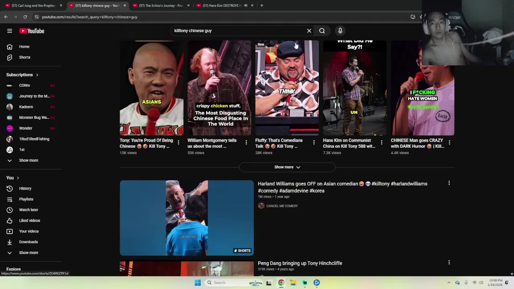Click the YouTube logo
Screen dimensions: 514x289
coord(32,31)
